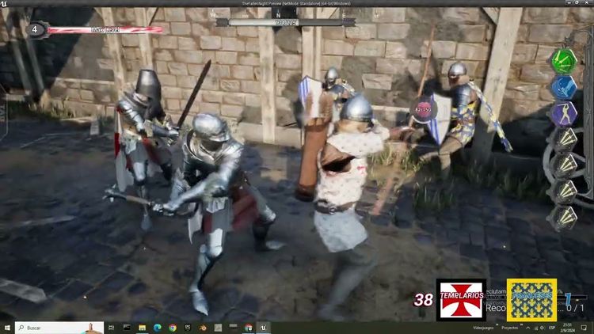Open the terminal app on the taskbar
Viewport: 594px width, 334px height.
(127, 328)
